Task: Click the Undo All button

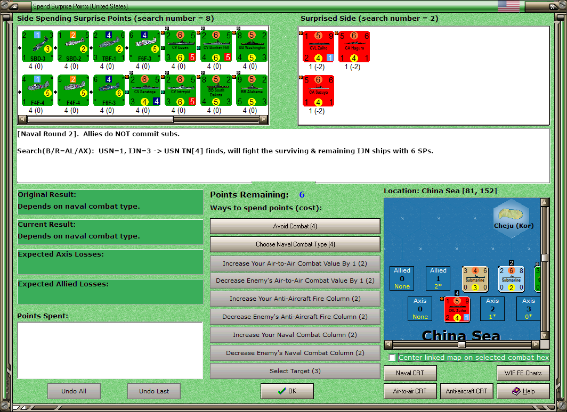Action: pyautogui.click(x=74, y=391)
